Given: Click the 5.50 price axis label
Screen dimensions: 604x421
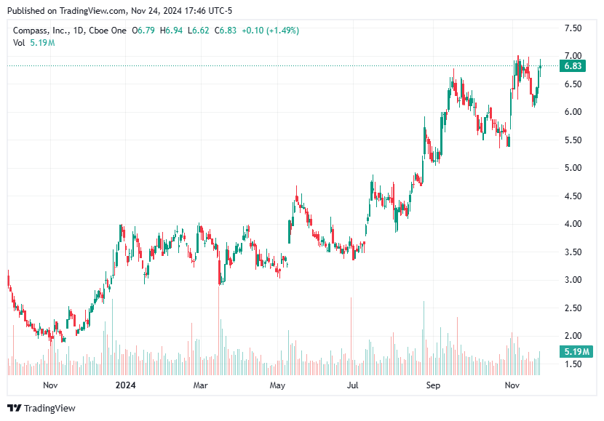Looking at the screenshot, I should [573, 140].
